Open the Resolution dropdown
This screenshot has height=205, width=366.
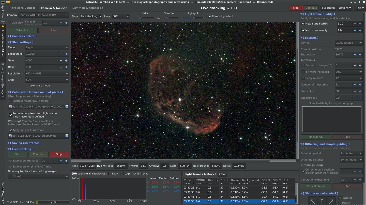(x=47, y=74)
